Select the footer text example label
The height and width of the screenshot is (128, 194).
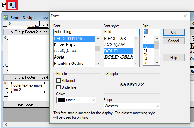(28, 87)
